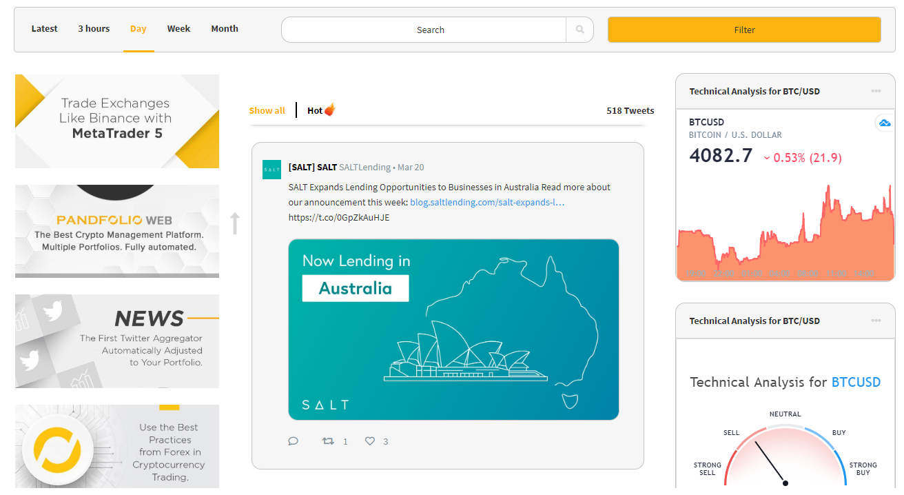Click the 4082.7 price value
Image resolution: width=904 pixels, height=495 pixels.
pyautogui.click(x=721, y=156)
